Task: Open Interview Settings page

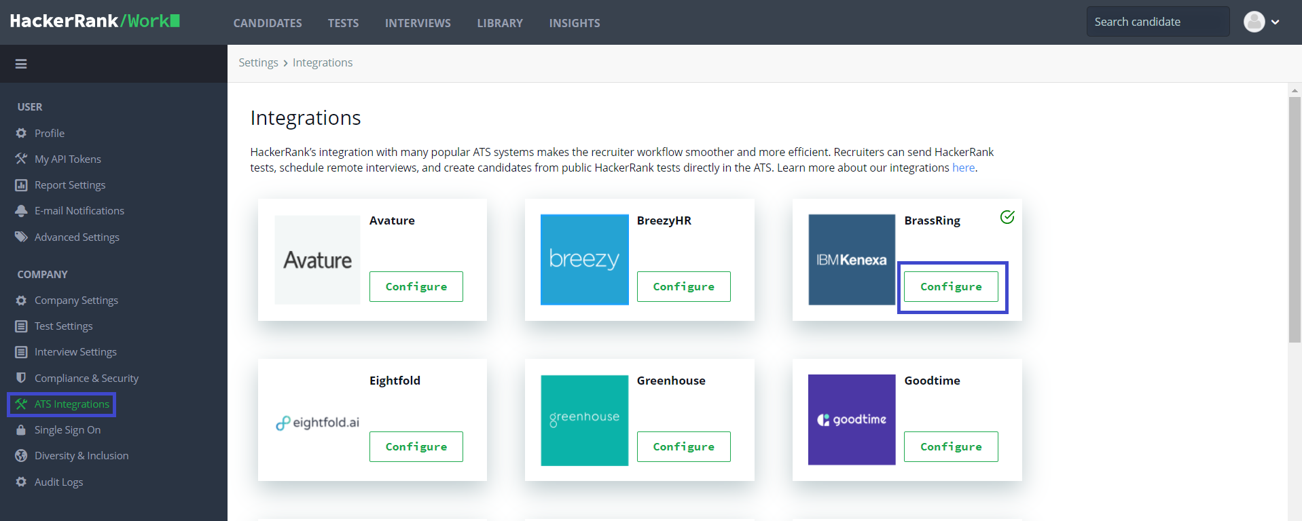Action: coord(75,352)
